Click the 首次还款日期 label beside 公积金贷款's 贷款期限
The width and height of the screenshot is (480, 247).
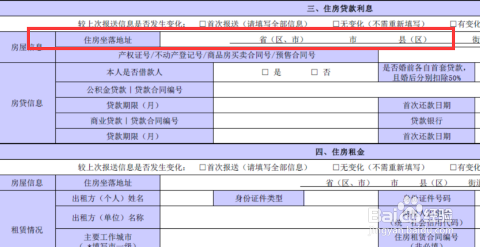tap(426, 106)
